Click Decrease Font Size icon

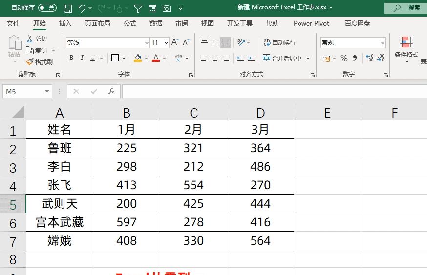(186, 42)
